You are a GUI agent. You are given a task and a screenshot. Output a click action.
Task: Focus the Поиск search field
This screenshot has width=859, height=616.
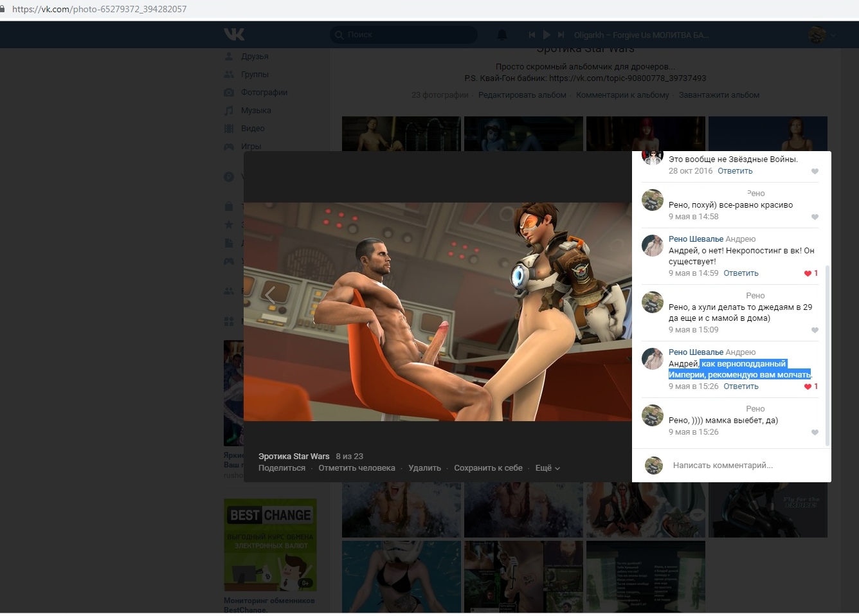click(404, 35)
